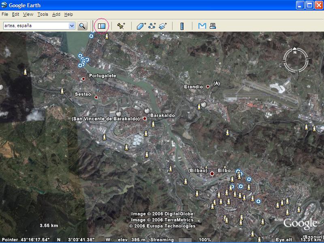The image size is (324, 243).
Task: Click the "(San Vincente de Barakaldo)" label
Action: click(x=106, y=119)
